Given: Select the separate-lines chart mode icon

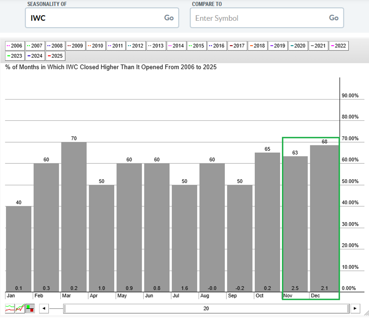Looking at the screenshot, I should point(10,308).
